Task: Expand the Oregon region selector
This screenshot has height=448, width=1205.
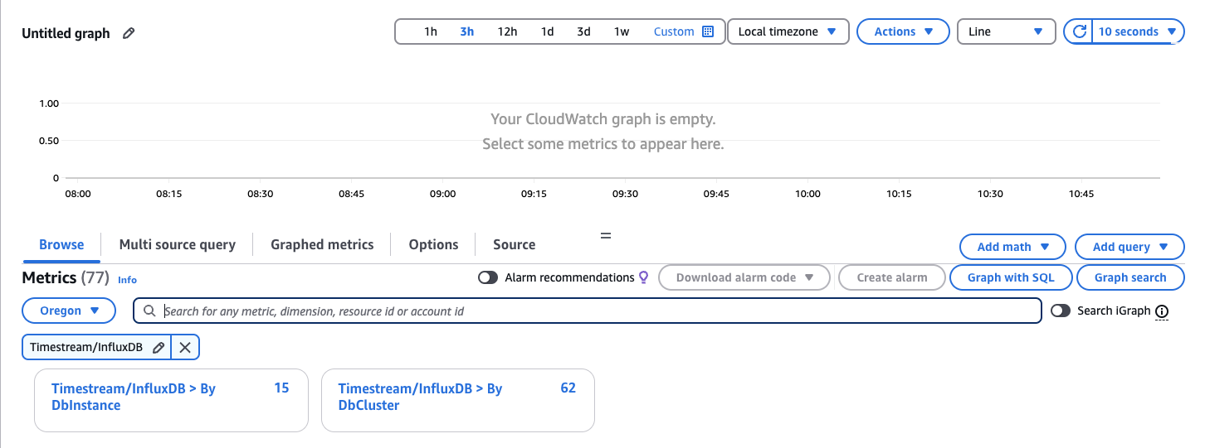Action: point(68,311)
